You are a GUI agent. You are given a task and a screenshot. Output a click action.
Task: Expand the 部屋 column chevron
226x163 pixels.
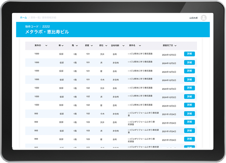(92, 46)
